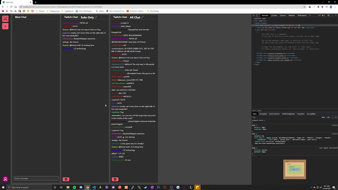
Task: Focus the Send a message input
Action: (36, 179)
